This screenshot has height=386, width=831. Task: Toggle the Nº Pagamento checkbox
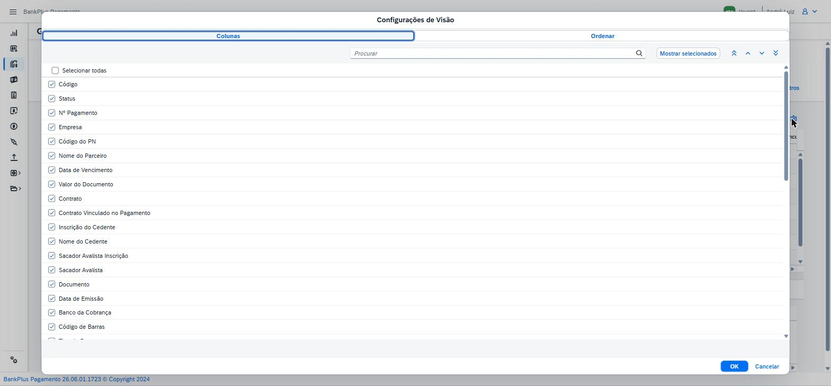coord(51,113)
